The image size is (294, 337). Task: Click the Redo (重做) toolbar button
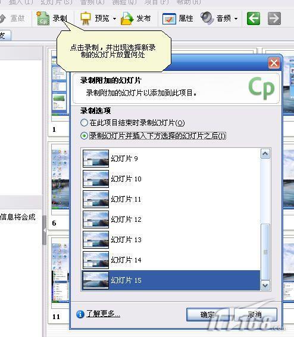click(x=13, y=18)
